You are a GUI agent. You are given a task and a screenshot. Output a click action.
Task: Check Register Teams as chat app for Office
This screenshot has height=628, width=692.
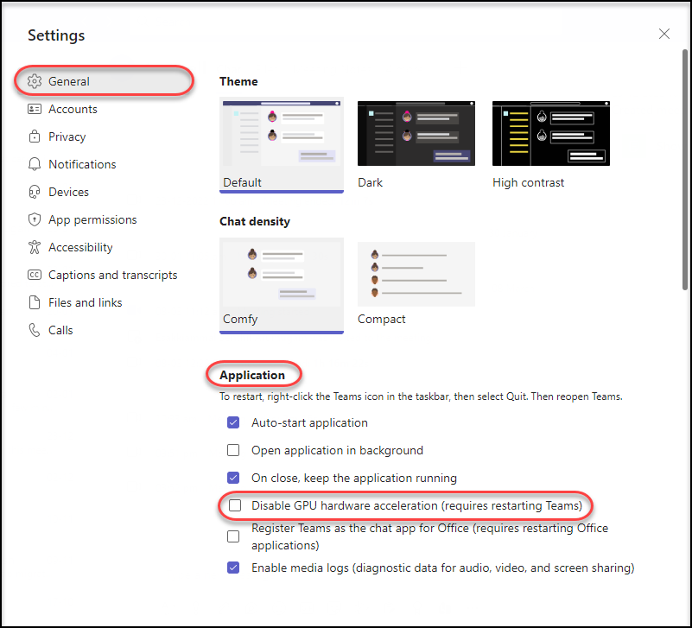pyautogui.click(x=233, y=536)
